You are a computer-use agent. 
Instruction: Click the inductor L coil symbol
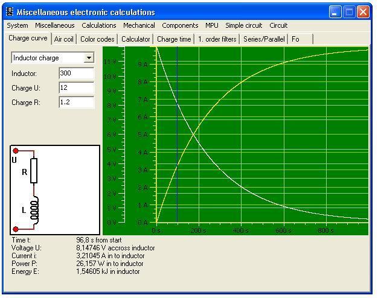point(34,211)
